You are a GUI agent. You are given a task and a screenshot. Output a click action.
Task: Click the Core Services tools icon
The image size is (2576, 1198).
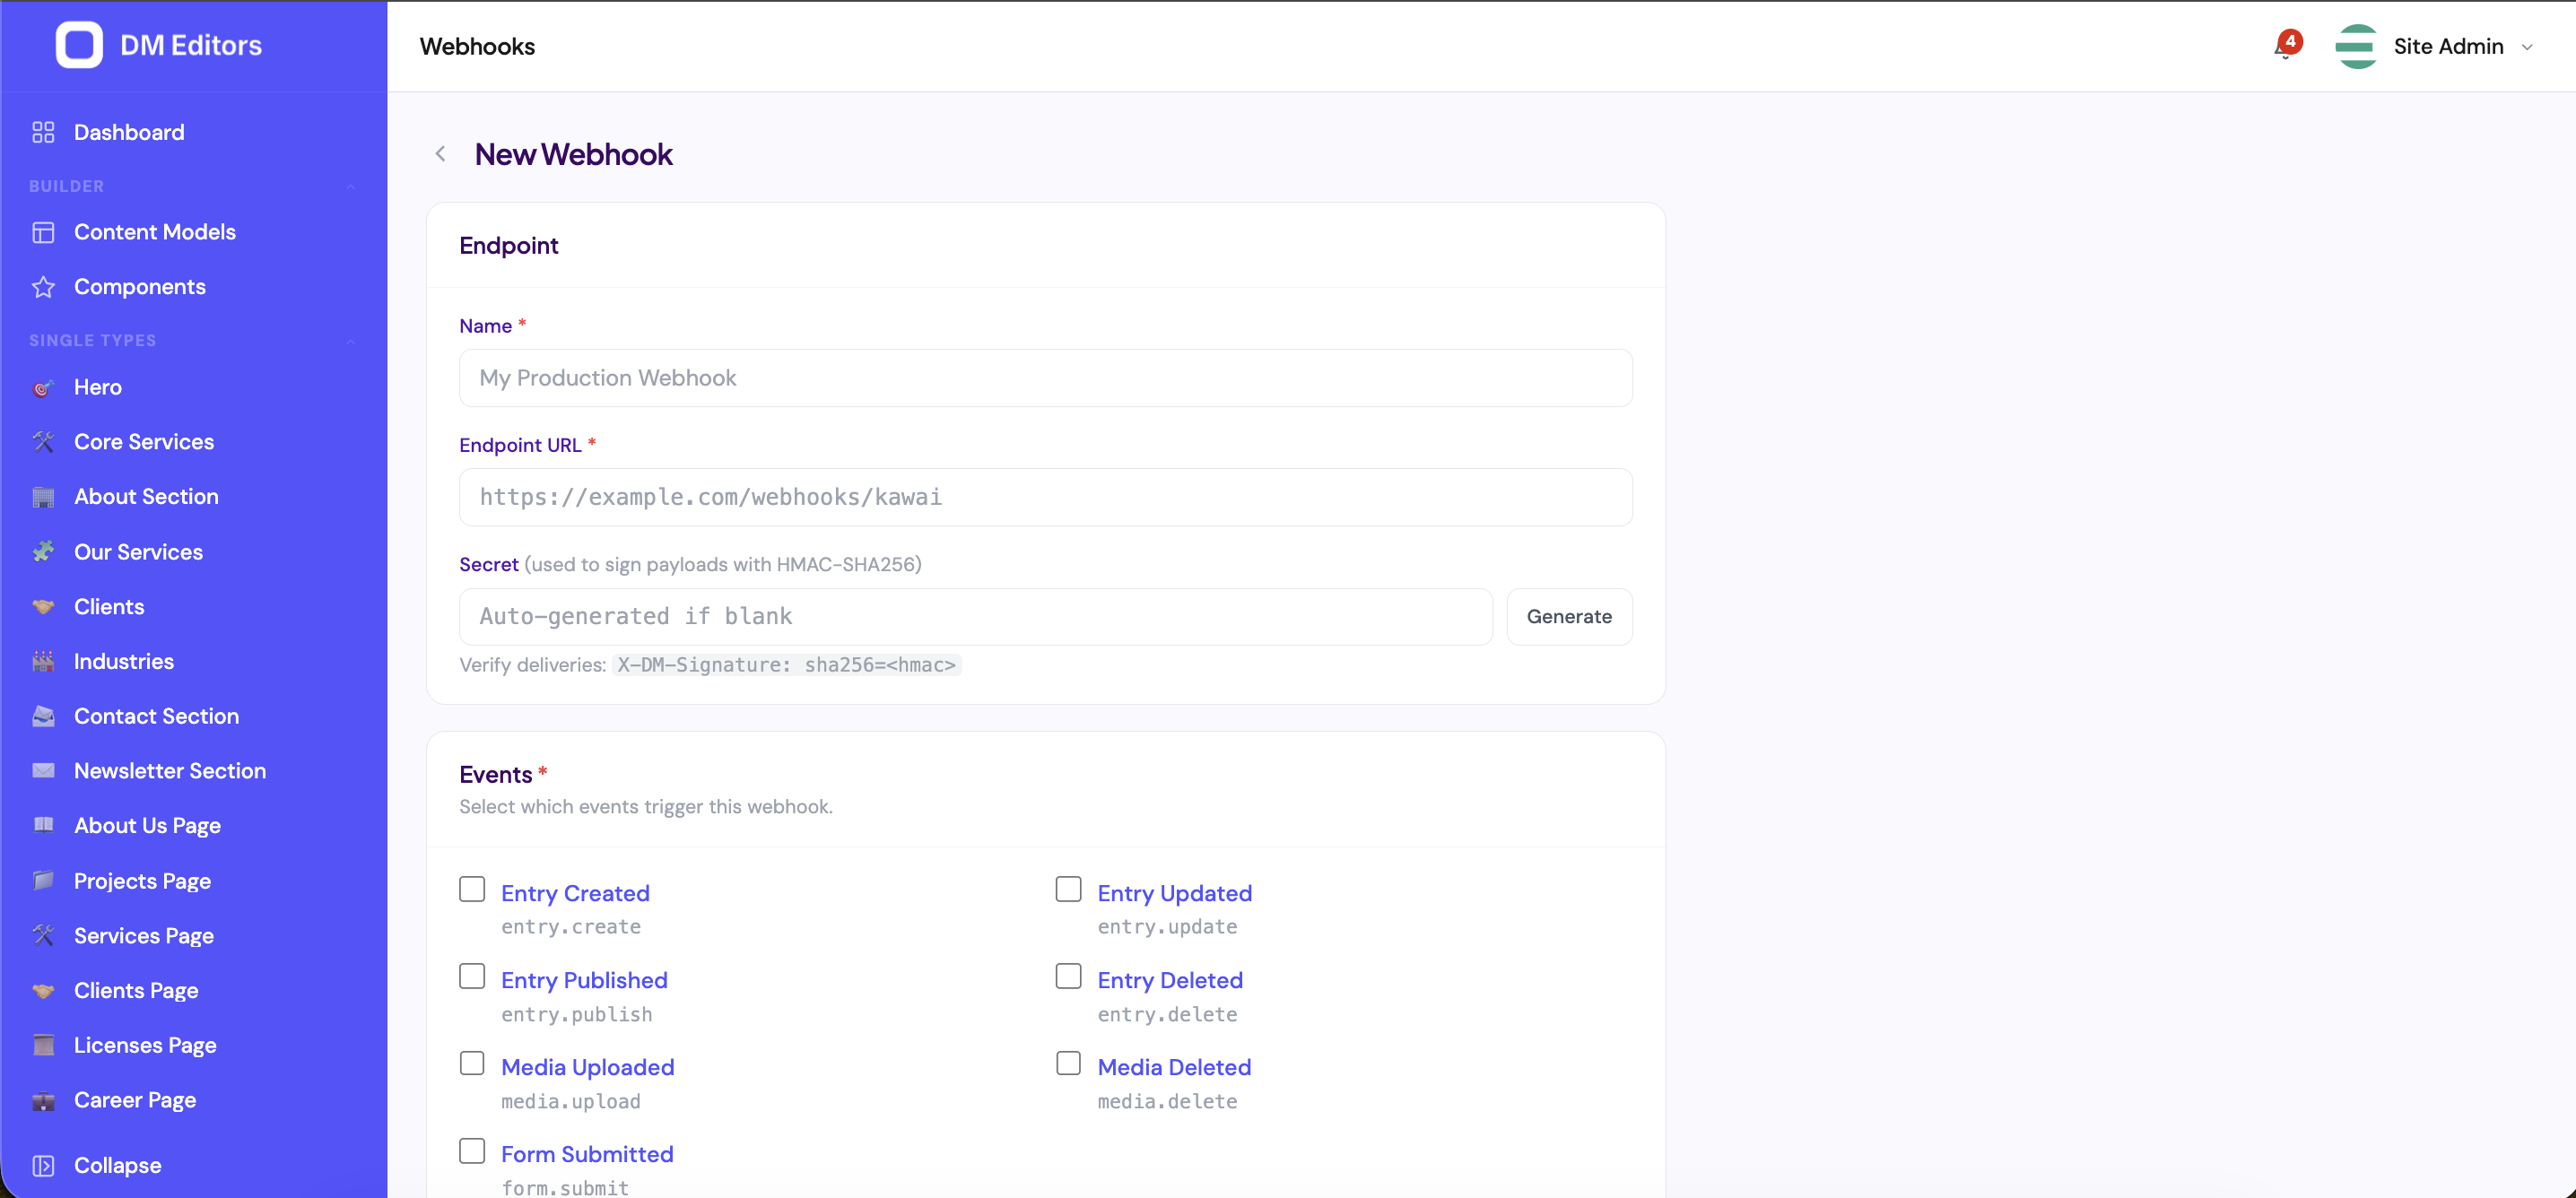(43, 442)
